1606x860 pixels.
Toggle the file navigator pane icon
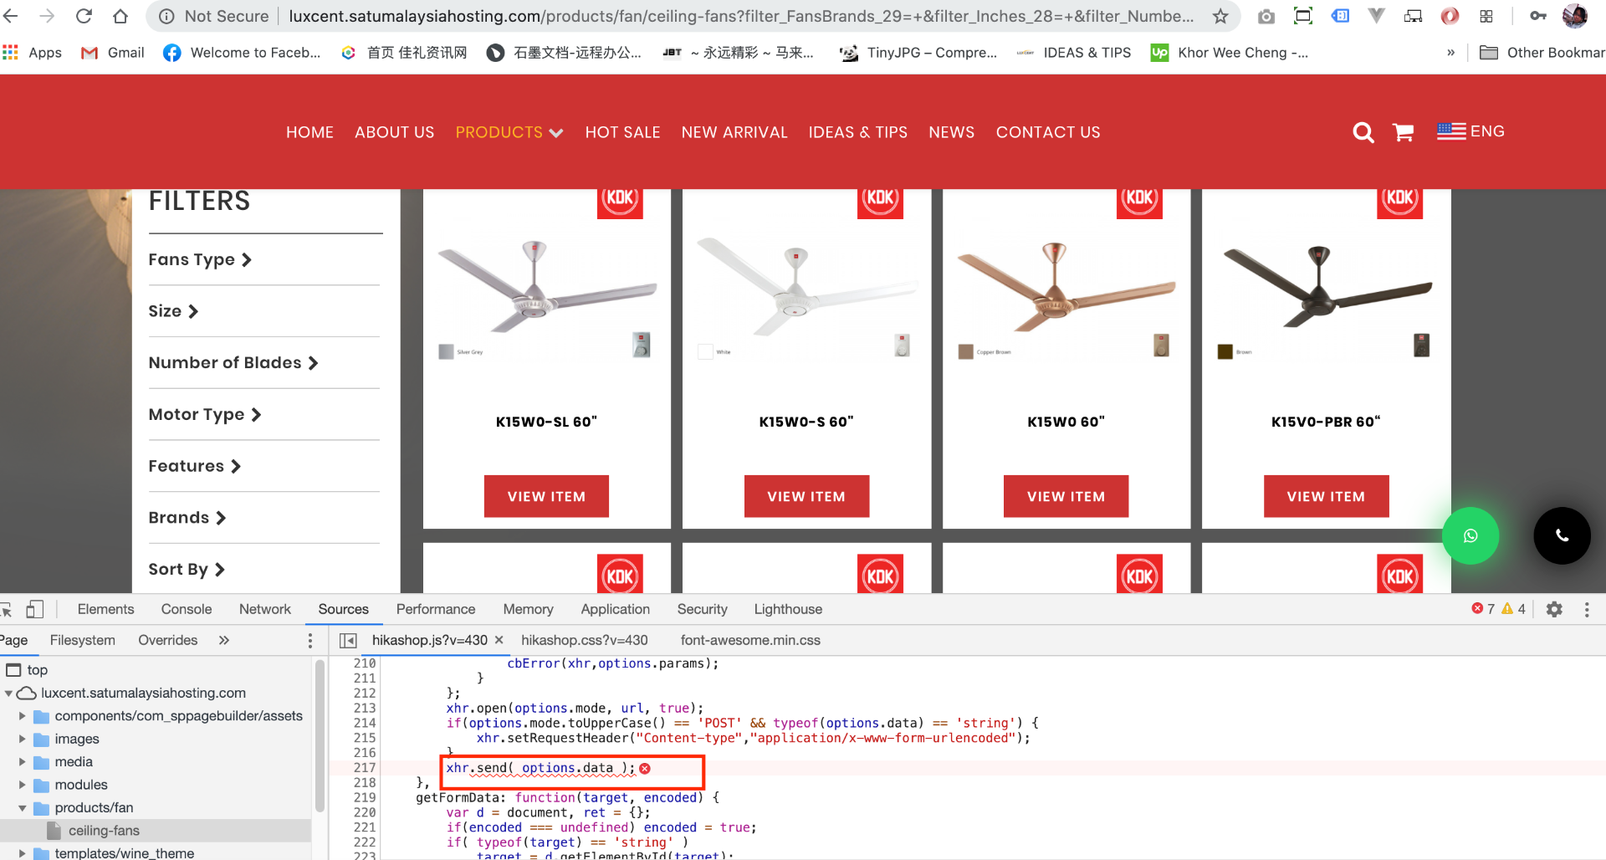[x=348, y=640]
